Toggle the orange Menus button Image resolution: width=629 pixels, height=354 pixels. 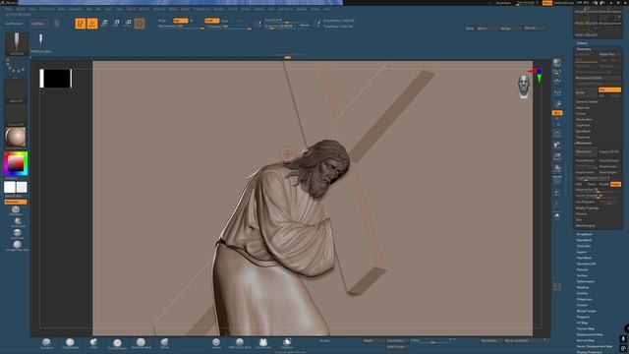coord(547,3)
